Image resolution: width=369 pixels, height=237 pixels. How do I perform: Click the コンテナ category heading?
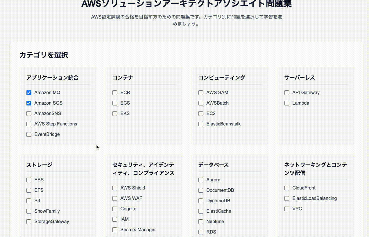123,78
